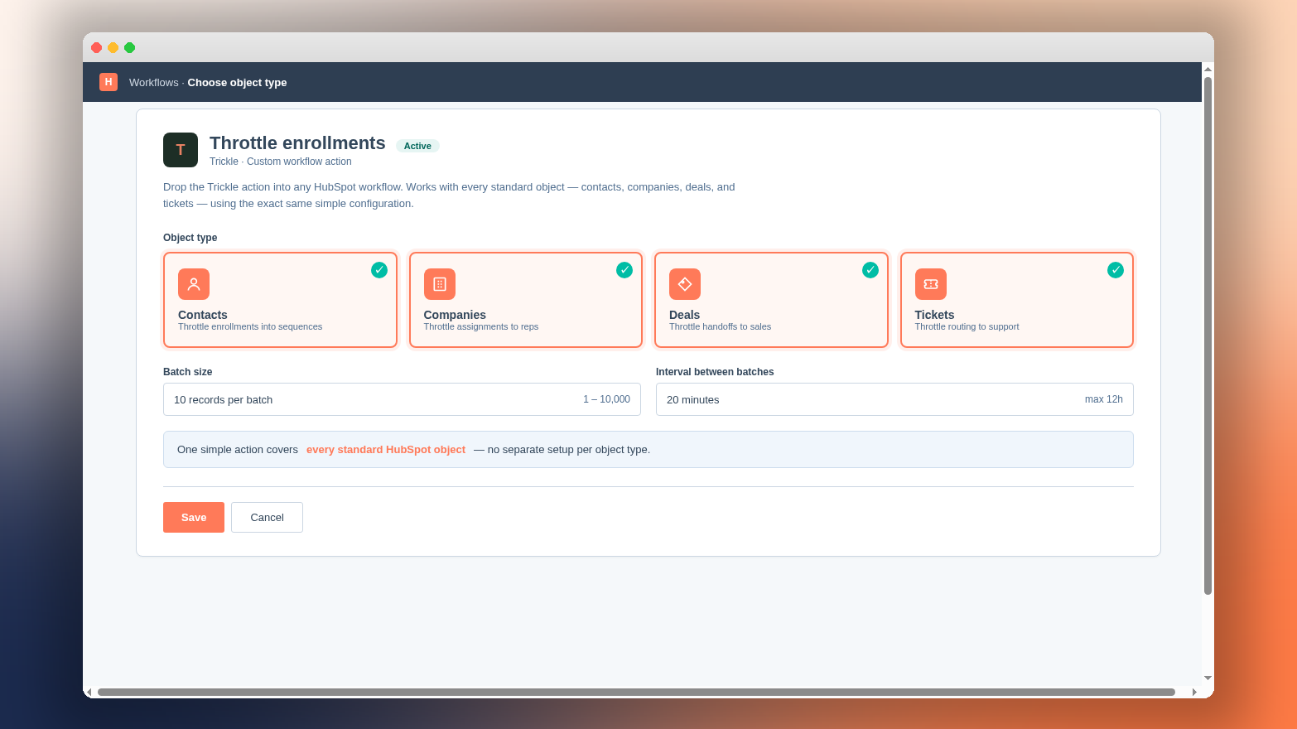Click the vertical scrollbar thumb

click(1208, 336)
